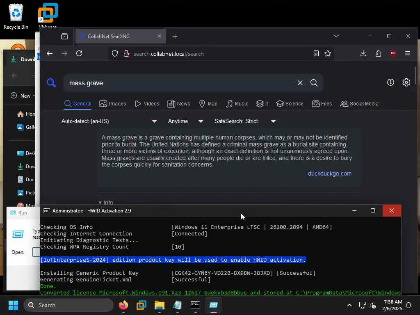Switch to the It category

click(x=262, y=104)
